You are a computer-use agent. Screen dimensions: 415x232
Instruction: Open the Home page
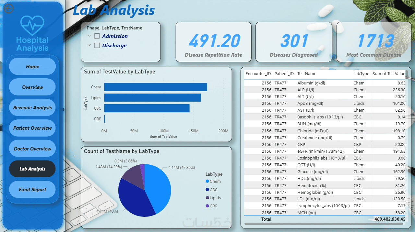[32, 67]
